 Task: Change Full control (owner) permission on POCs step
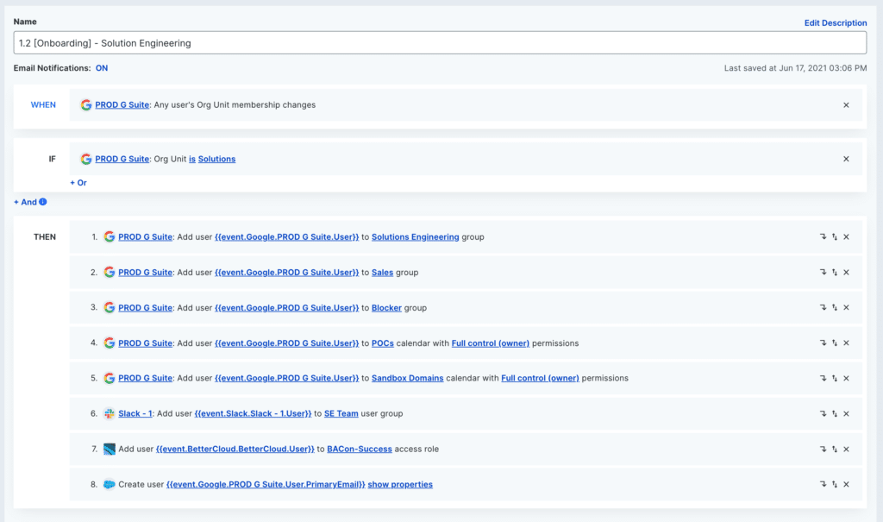491,343
